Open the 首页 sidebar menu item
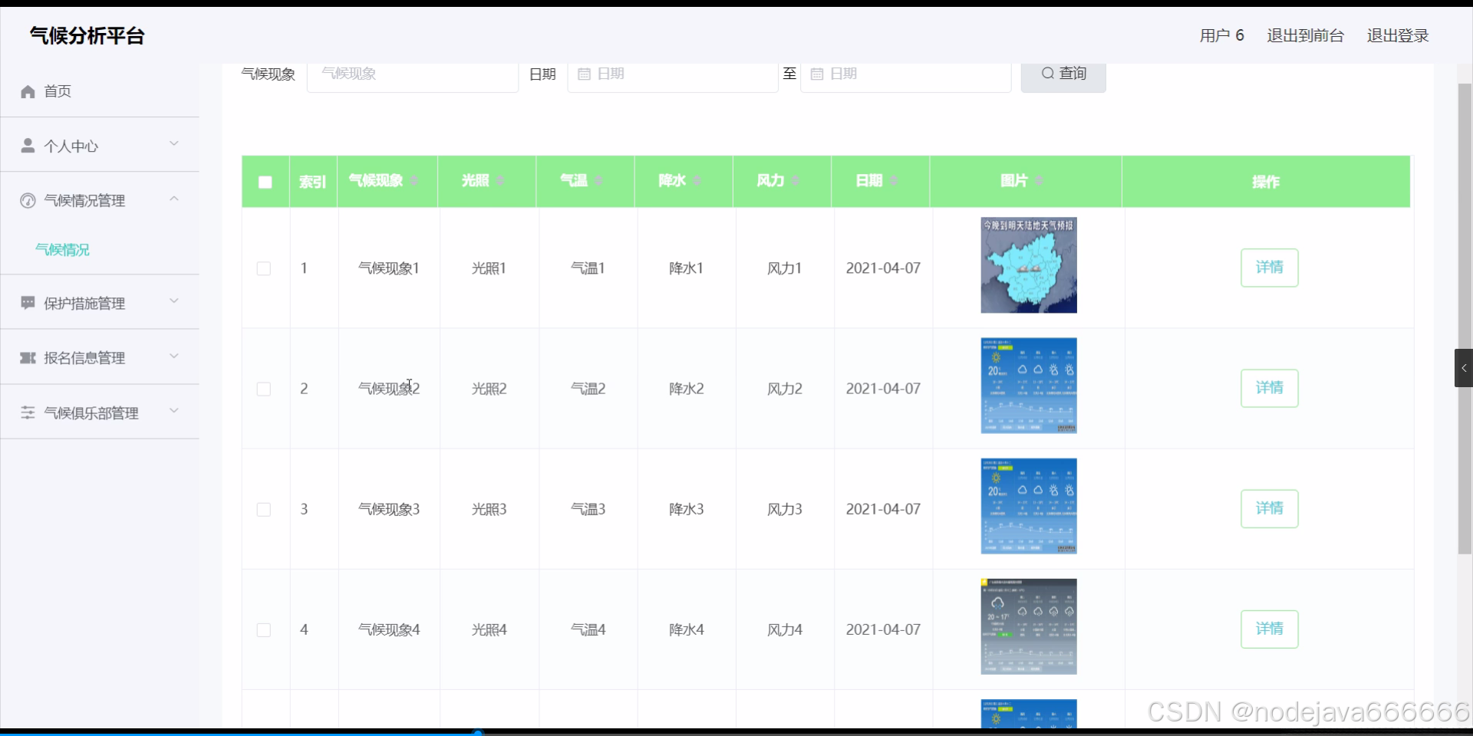Viewport: 1473px width, 736px height. point(100,91)
